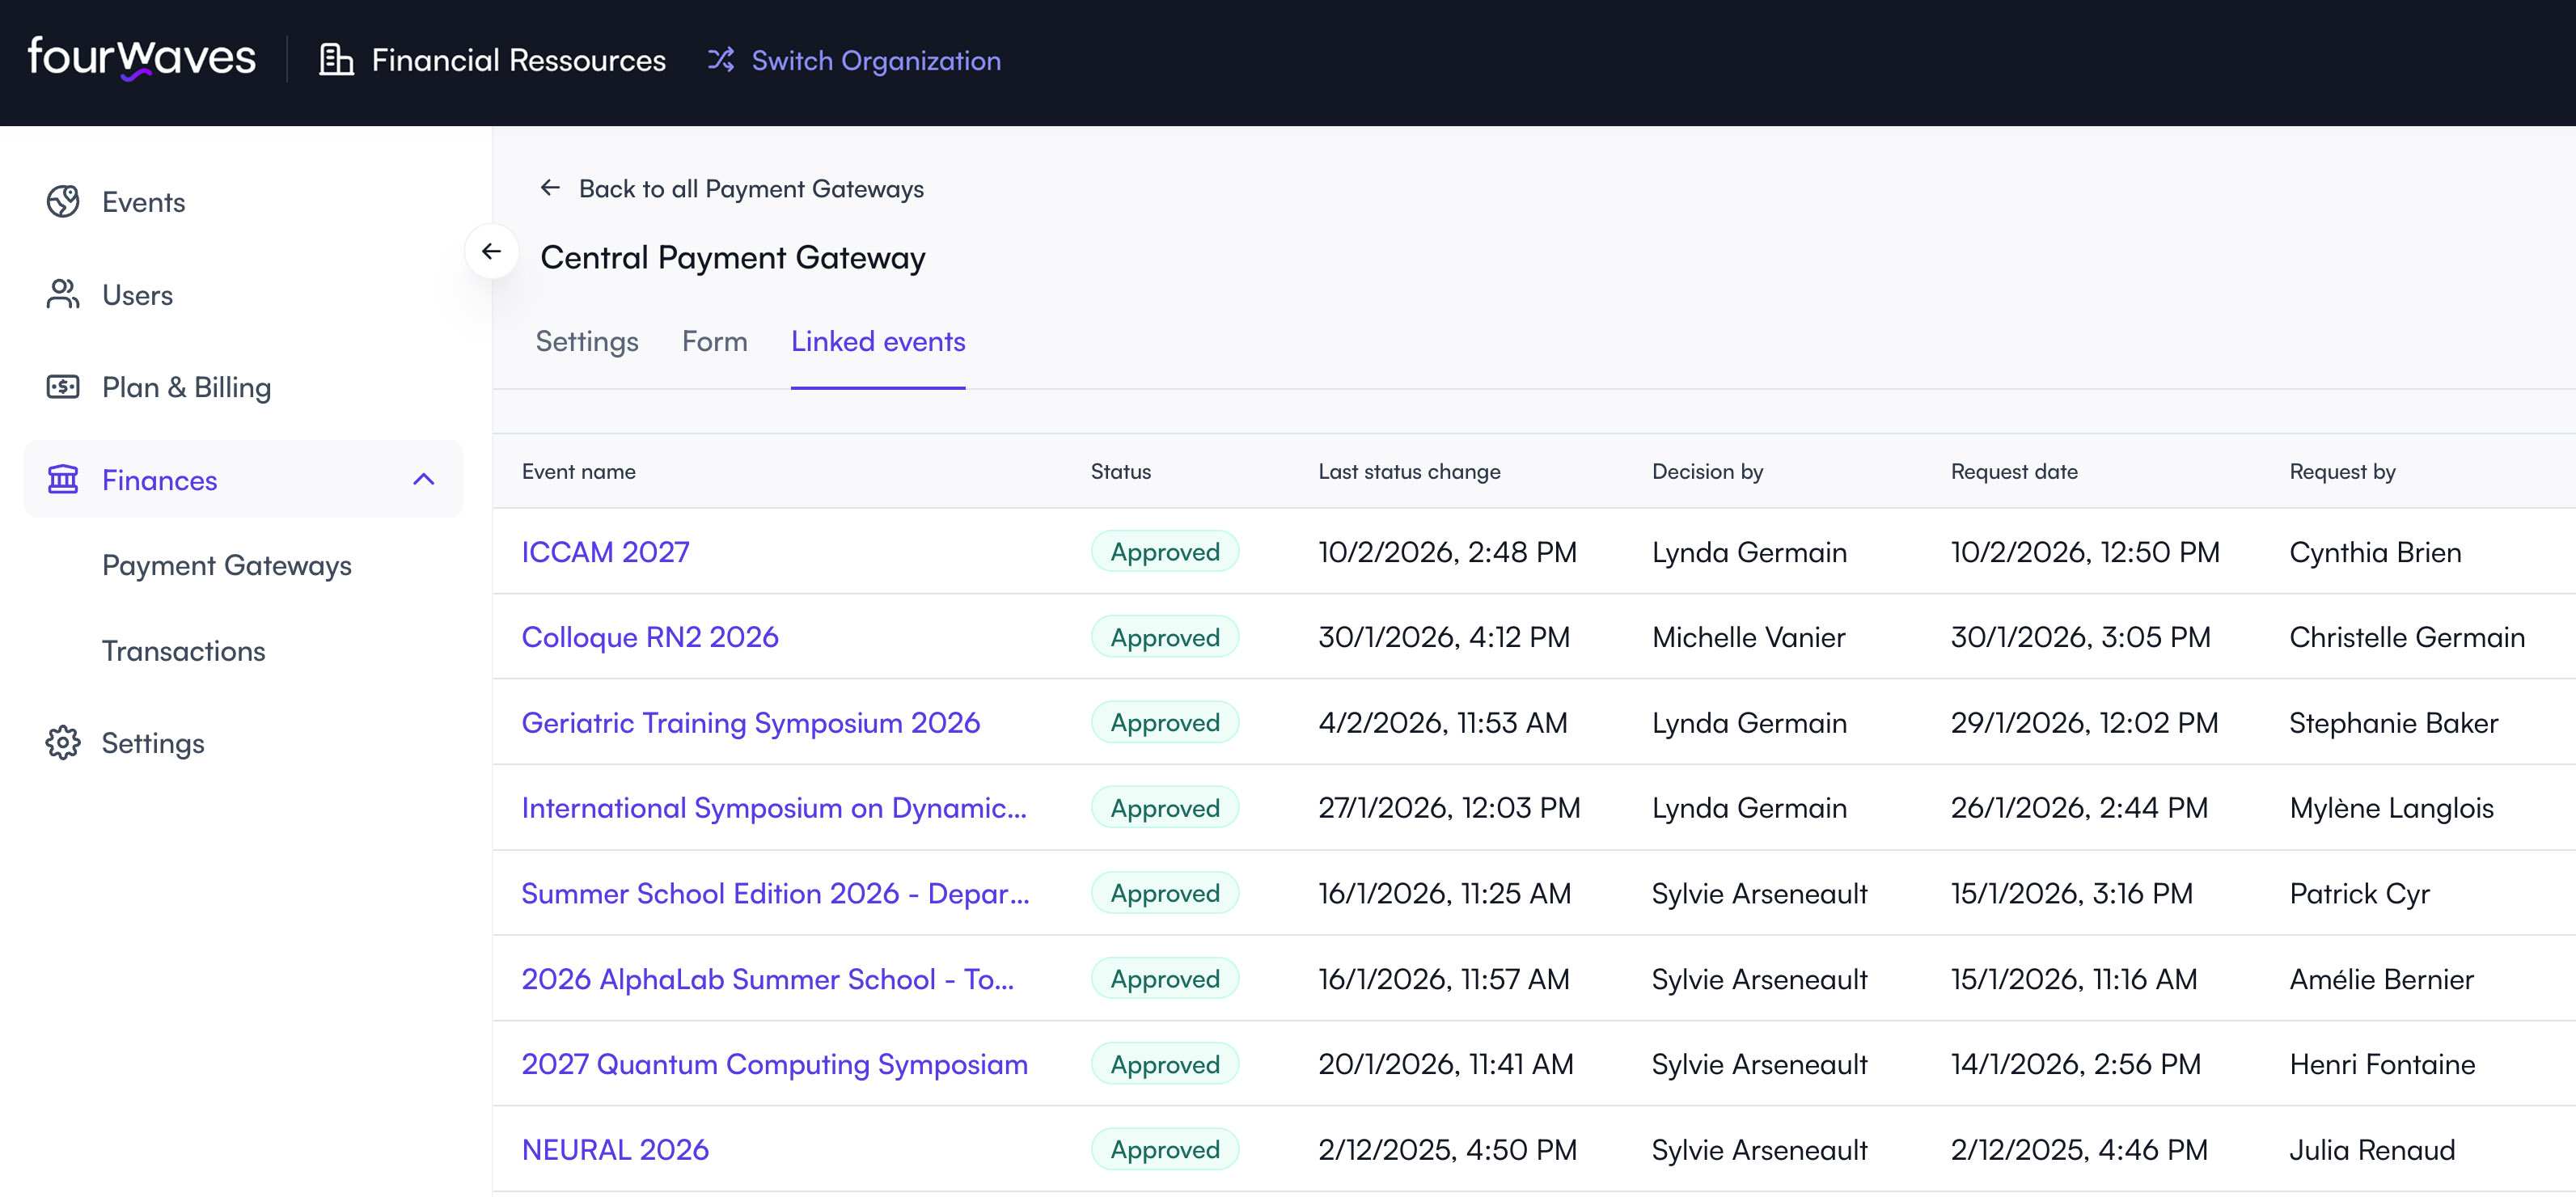Select the Linked events tab
Screen dimensions: 2576x1197
tap(878, 341)
